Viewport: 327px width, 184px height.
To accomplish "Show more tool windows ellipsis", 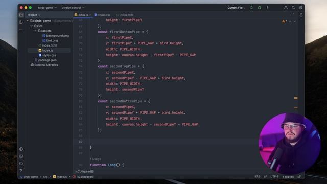I will point(21,30).
